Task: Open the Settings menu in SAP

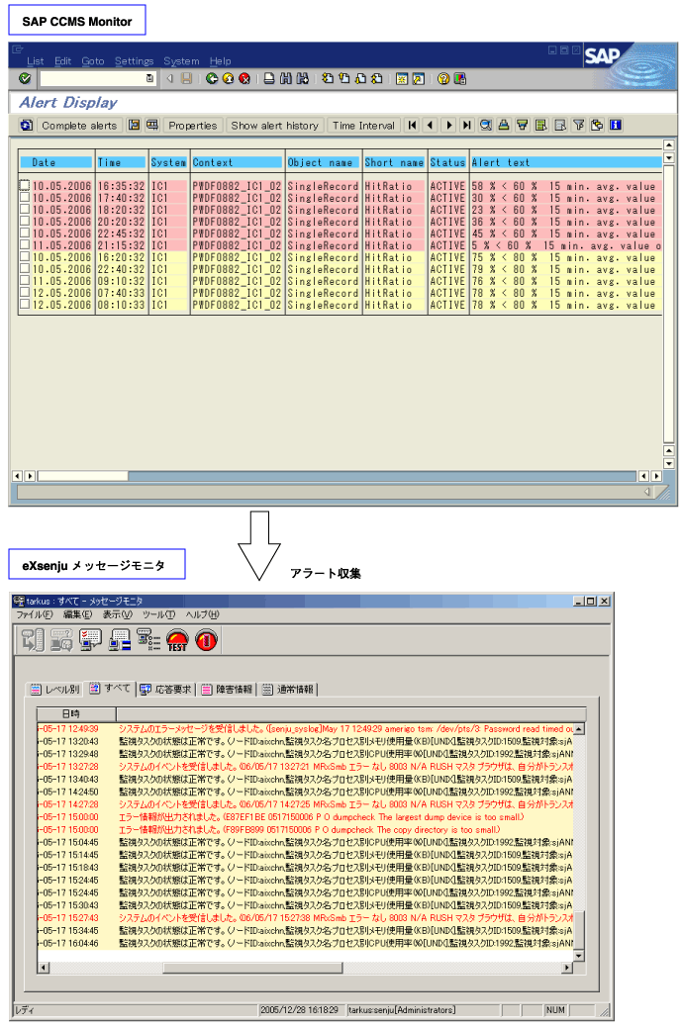Action: pyautogui.click(x=134, y=61)
